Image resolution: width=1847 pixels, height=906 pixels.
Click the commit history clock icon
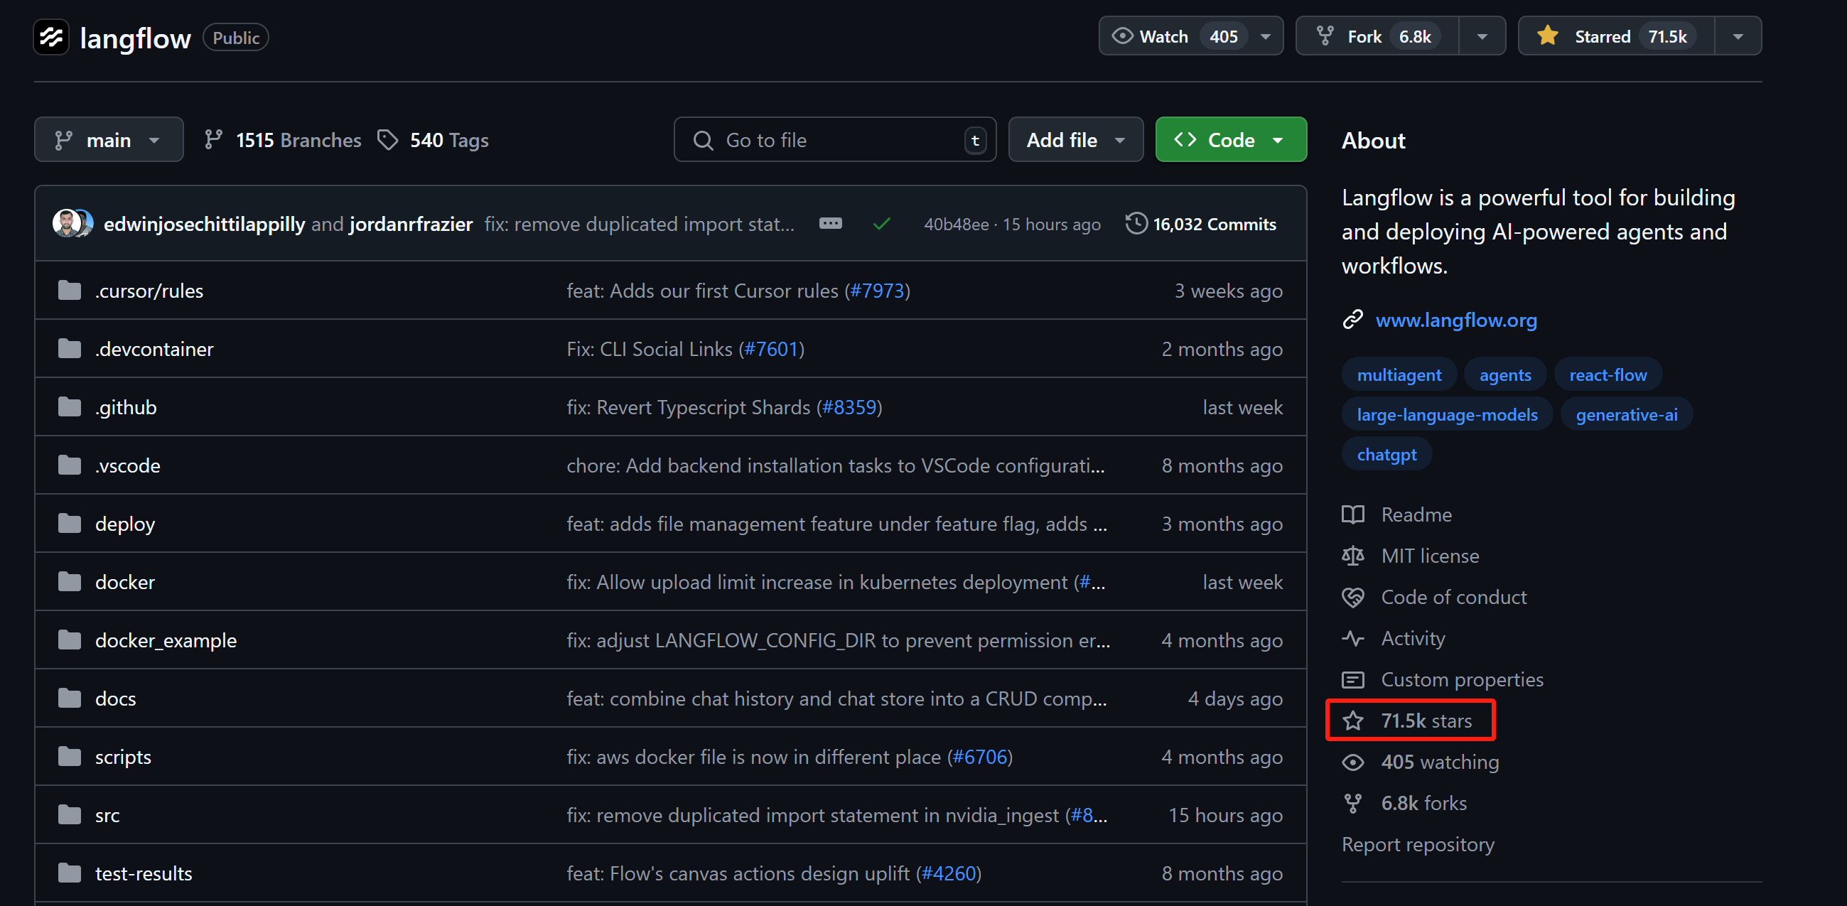tap(1136, 224)
